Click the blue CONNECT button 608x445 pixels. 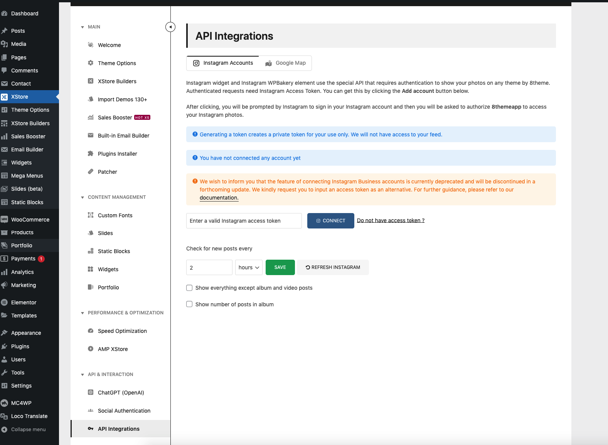point(330,221)
